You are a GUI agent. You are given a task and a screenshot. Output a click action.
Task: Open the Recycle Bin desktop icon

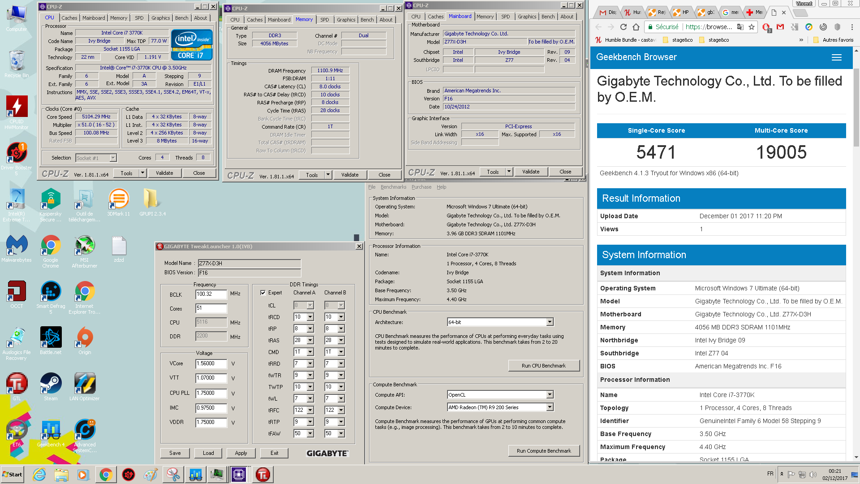(17, 64)
